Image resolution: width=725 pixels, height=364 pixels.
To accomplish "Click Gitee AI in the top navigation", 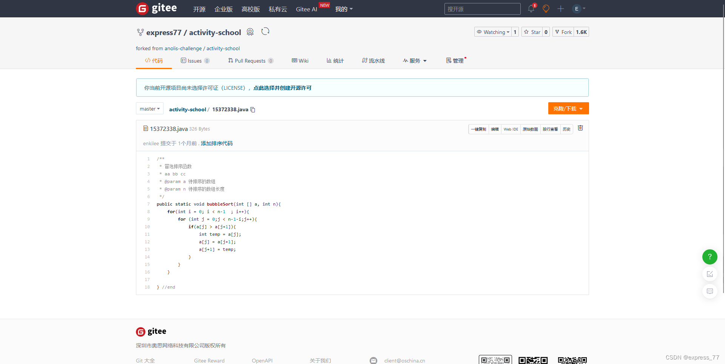I will [x=307, y=9].
